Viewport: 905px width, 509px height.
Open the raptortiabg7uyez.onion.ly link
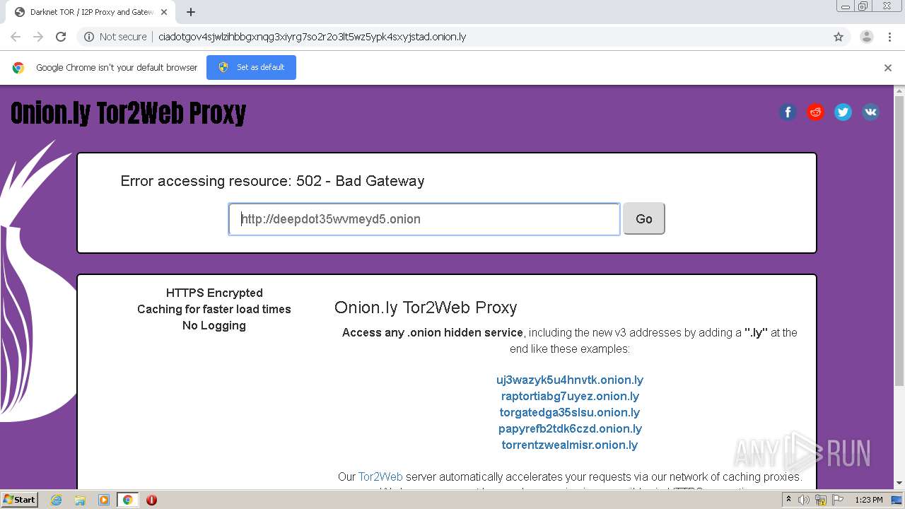[x=570, y=396]
